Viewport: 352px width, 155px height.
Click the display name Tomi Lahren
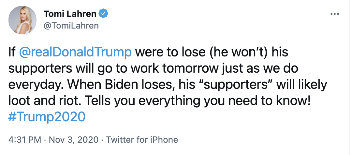point(70,14)
